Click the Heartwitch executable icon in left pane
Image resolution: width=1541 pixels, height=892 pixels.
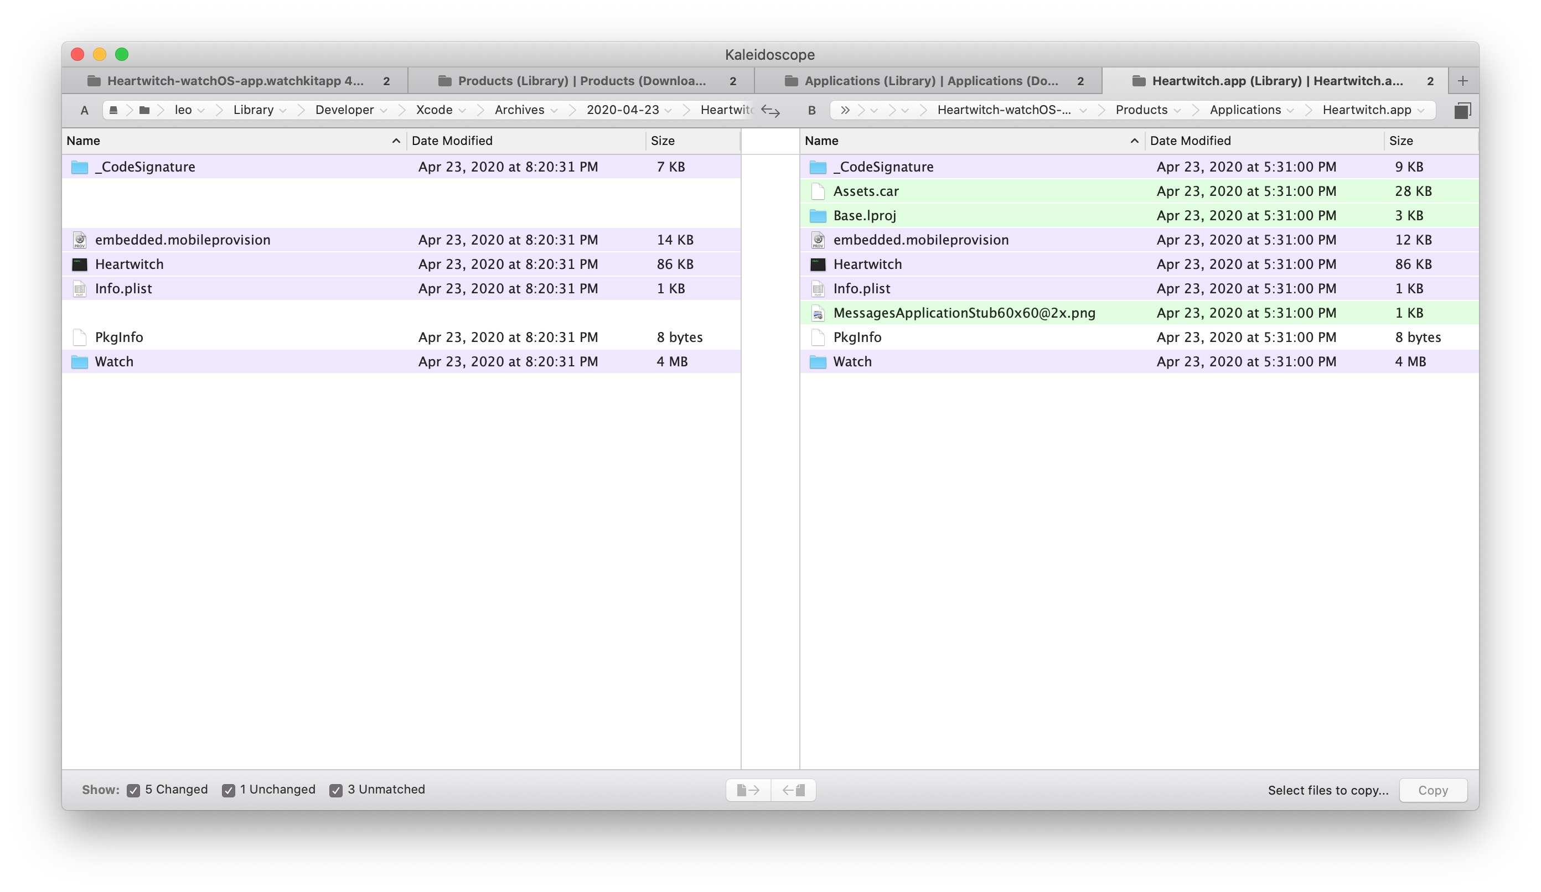[x=80, y=264]
